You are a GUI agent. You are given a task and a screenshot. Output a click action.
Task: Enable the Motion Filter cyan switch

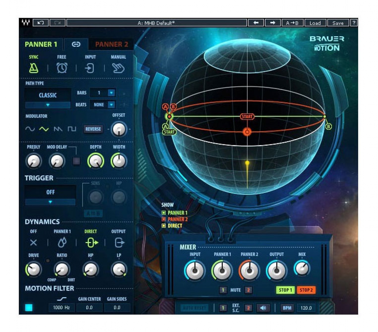(29, 307)
